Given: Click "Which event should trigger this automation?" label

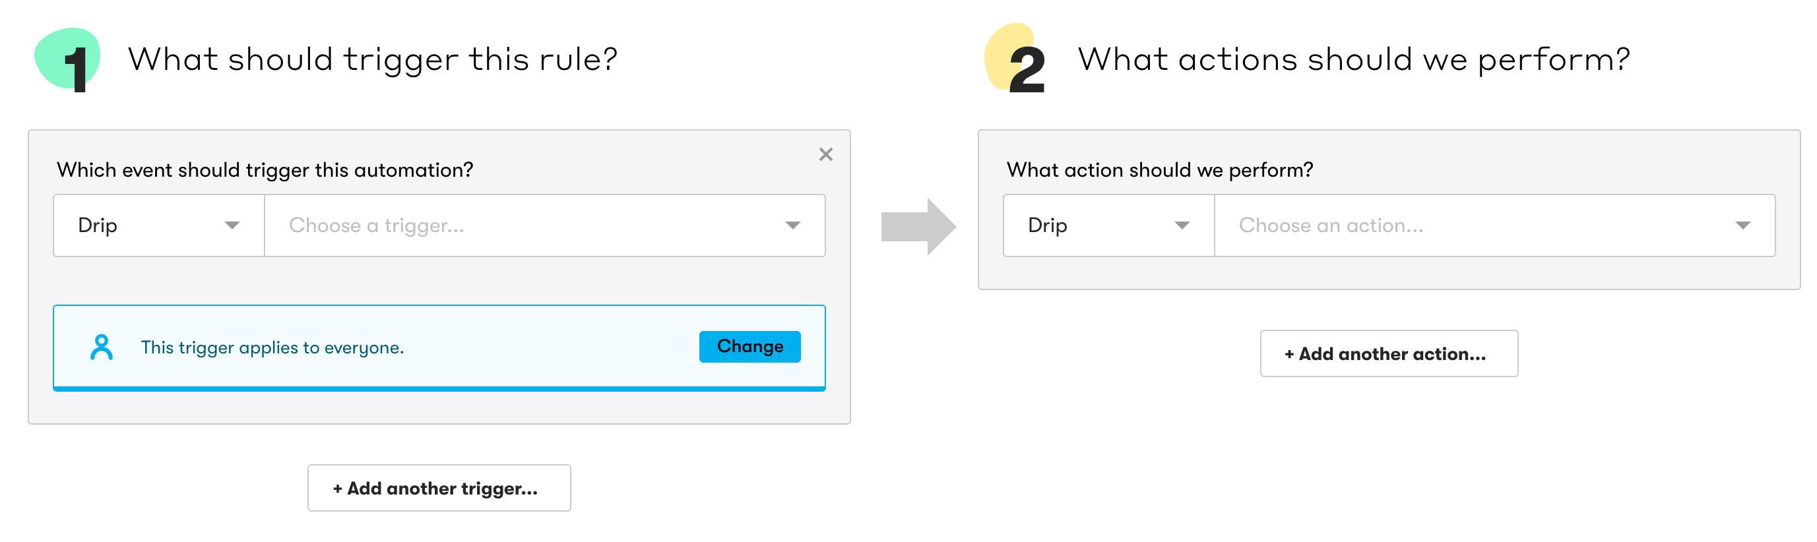Looking at the screenshot, I should (x=265, y=170).
